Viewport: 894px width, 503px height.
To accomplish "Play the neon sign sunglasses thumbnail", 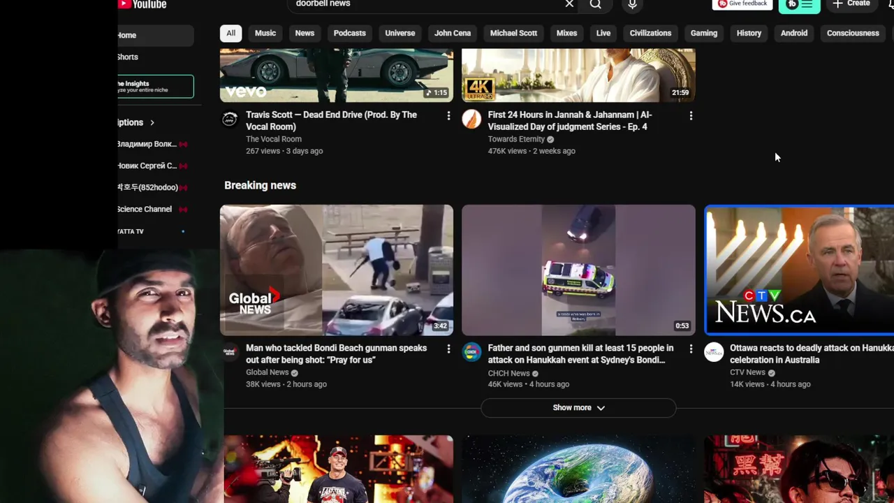I will pyautogui.click(x=799, y=469).
